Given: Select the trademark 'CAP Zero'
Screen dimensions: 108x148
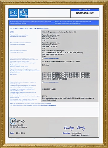Looking at the screenshot, I should [45, 65].
